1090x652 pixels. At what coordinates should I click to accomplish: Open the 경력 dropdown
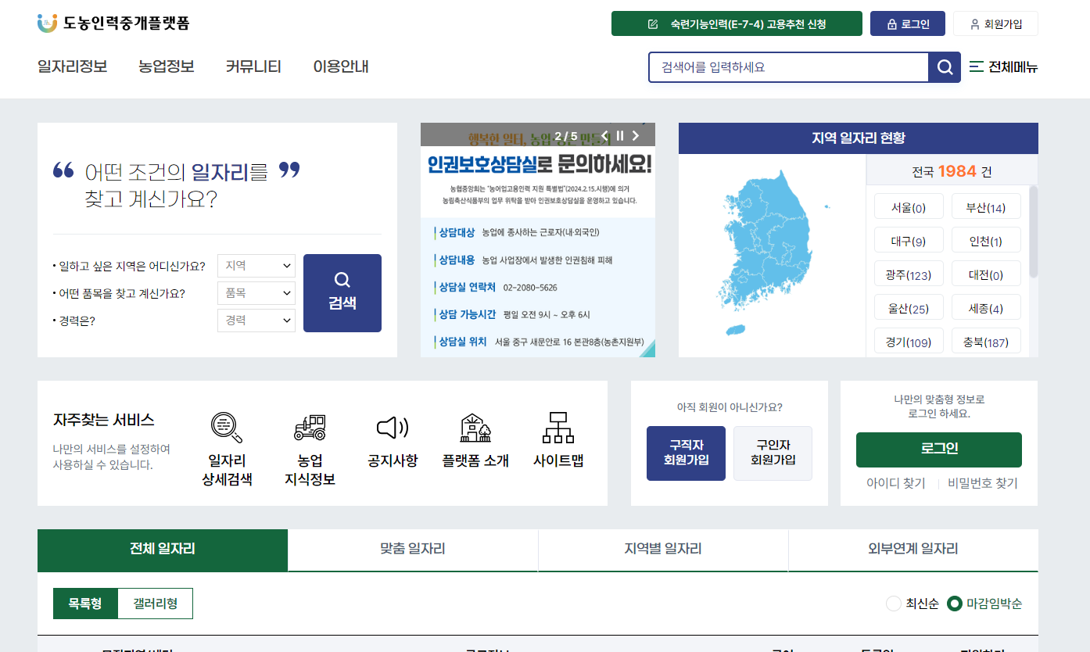tap(256, 320)
